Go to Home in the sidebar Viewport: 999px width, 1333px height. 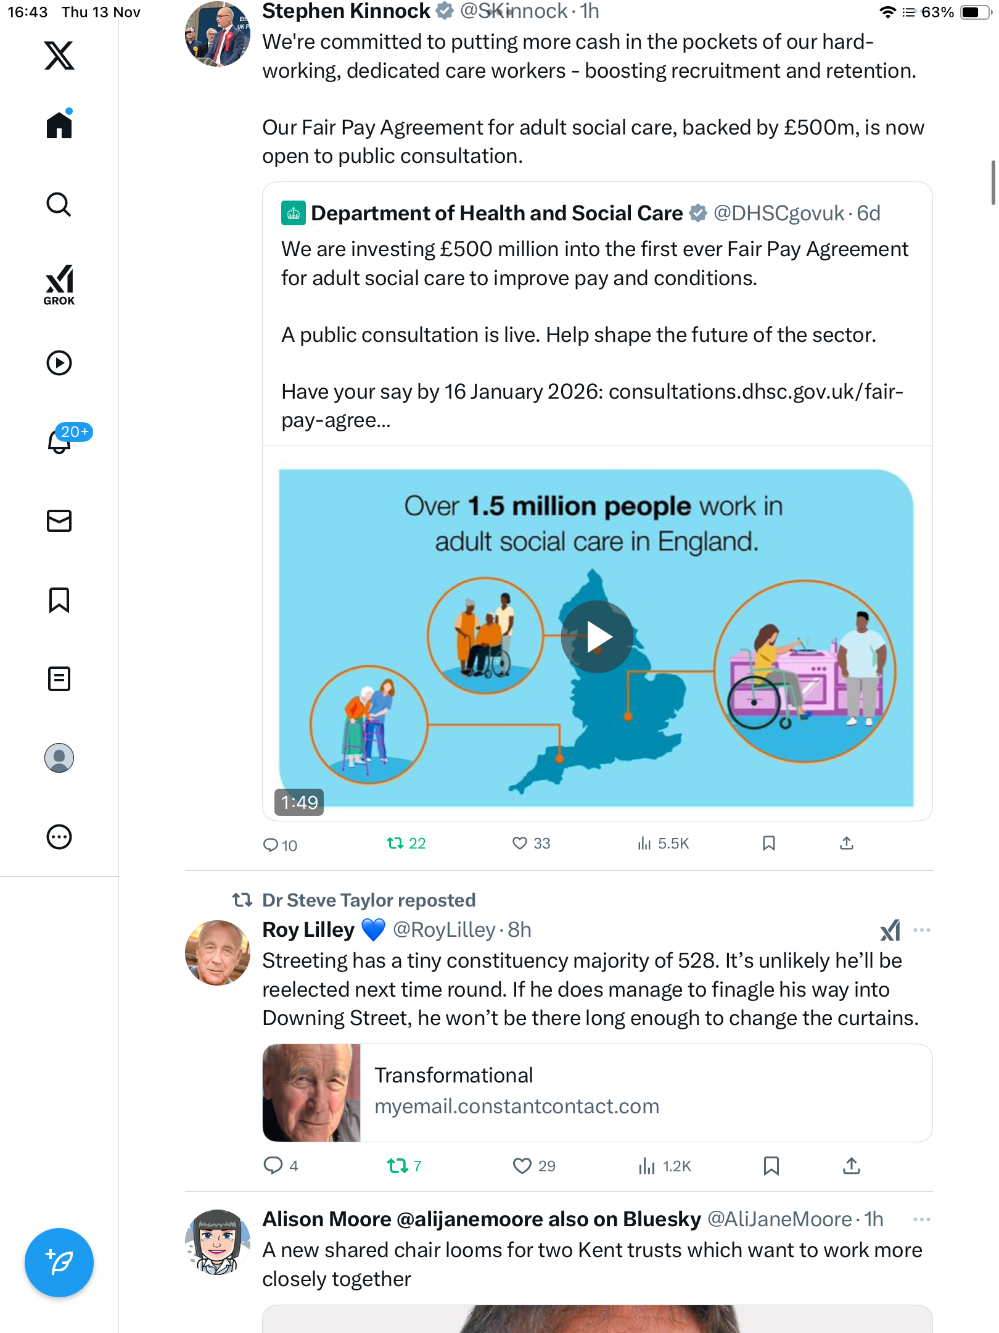coord(59,125)
